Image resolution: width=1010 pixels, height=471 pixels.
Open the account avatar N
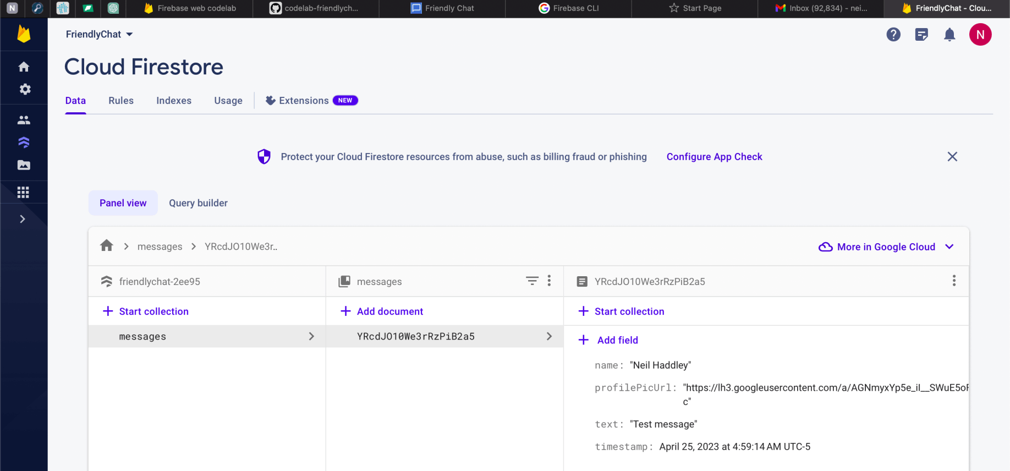[980, 35]
